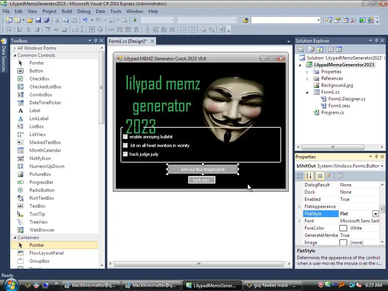The height and width of the screenshot is (291, 388).
Task: Click the Save floppy disk icon
Action: tap(38, 20)
